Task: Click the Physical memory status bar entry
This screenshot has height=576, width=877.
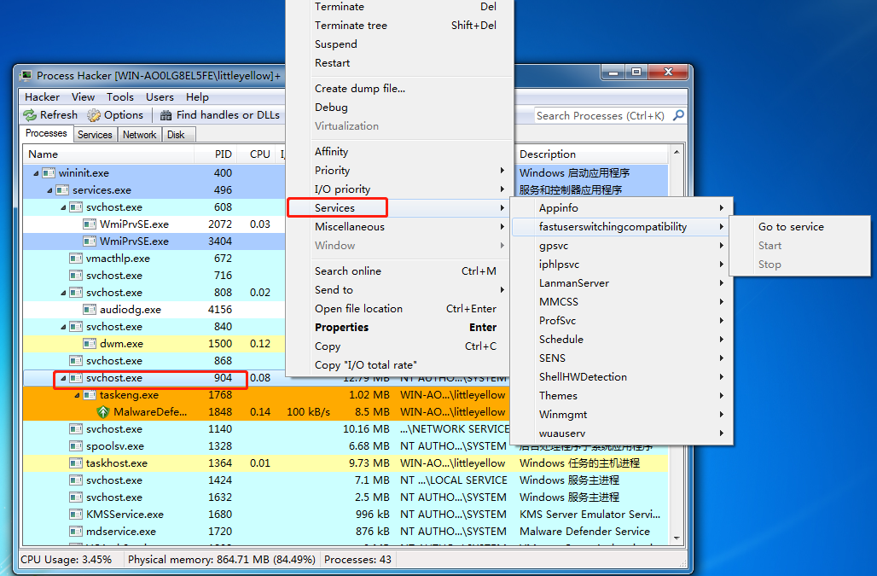Action: 222,559
